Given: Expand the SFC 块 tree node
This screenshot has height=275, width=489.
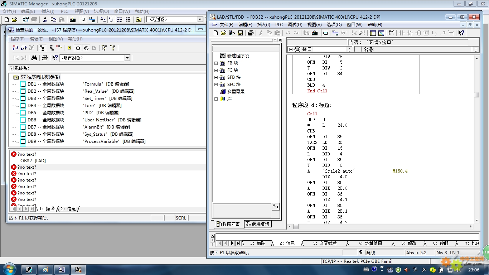Looking at the screenshot, I should pos(216,85).
